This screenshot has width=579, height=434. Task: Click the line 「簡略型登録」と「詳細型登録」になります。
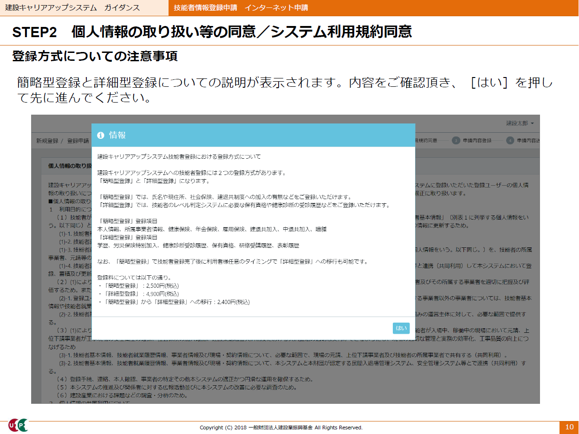154,181
